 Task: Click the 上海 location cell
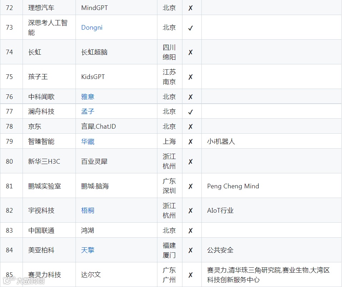click(x=170, y=141)
